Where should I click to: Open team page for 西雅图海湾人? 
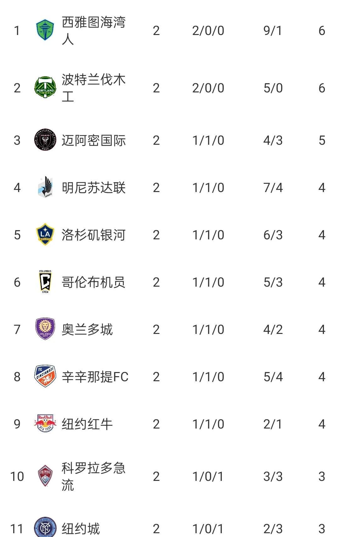[x=93, y=30]
